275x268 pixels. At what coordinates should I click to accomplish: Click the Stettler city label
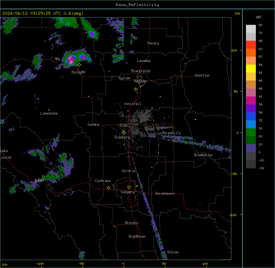click(202, 75)
